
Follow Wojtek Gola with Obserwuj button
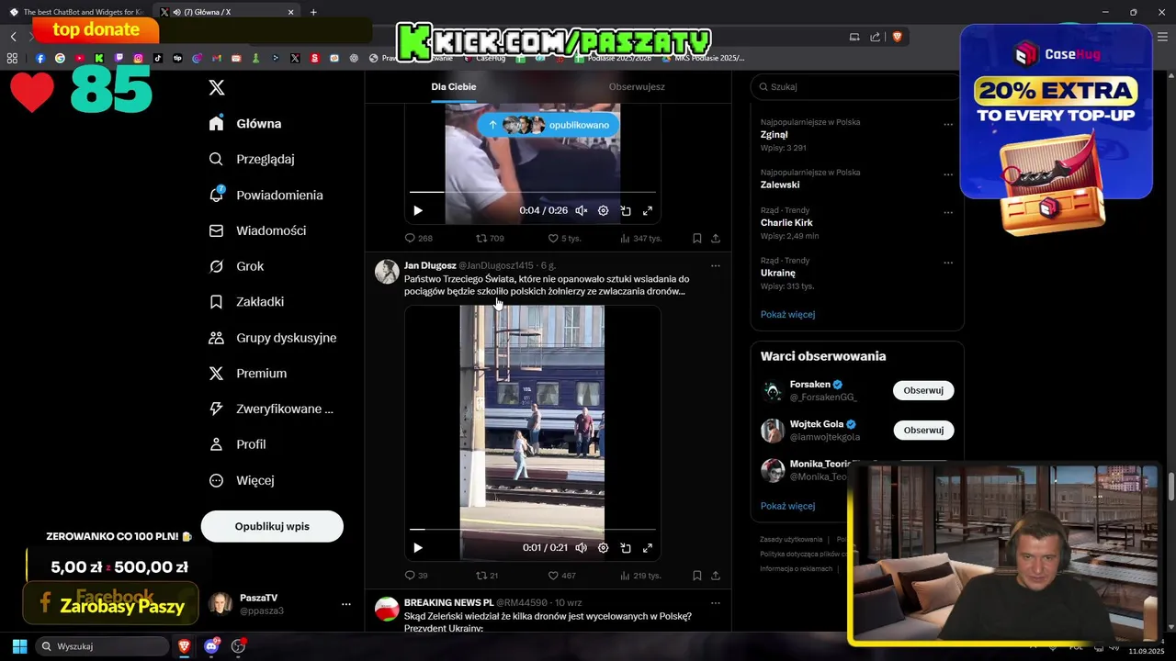pyautogui.click(x=923, y=430)
